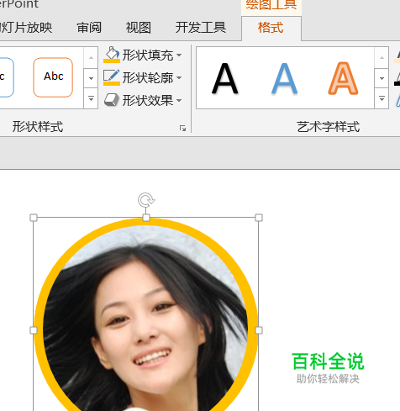Click the 形状填充 button label
This screenshot has width=400, height=411.
(148, 55)
